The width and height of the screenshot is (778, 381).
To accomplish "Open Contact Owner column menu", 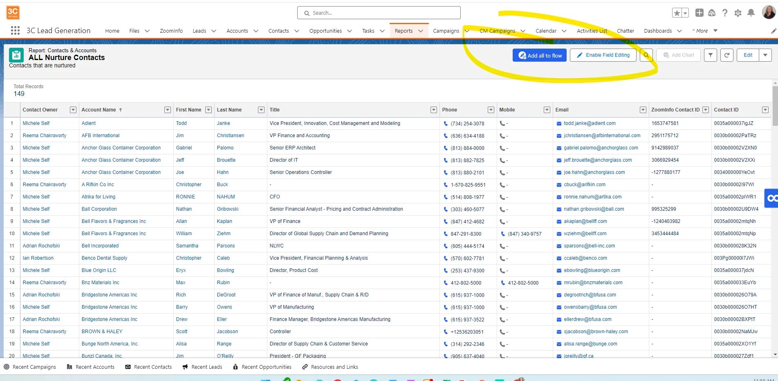I will point(73,110).
